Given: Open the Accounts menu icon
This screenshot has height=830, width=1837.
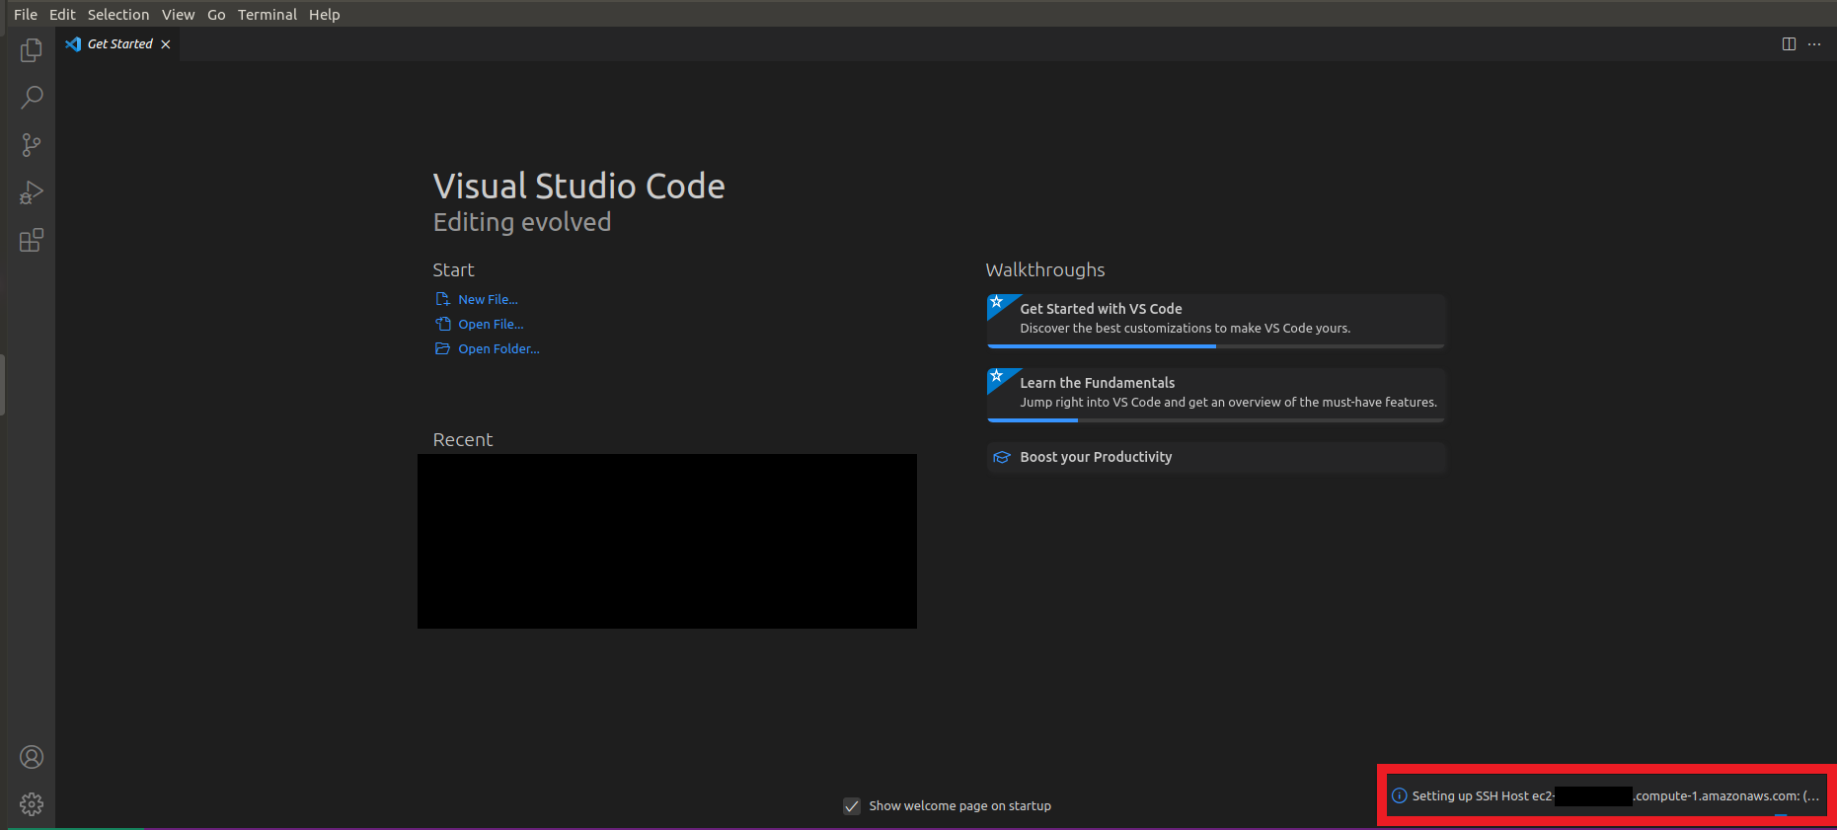Looking at the screenshot, I should (x=32, y=757).
